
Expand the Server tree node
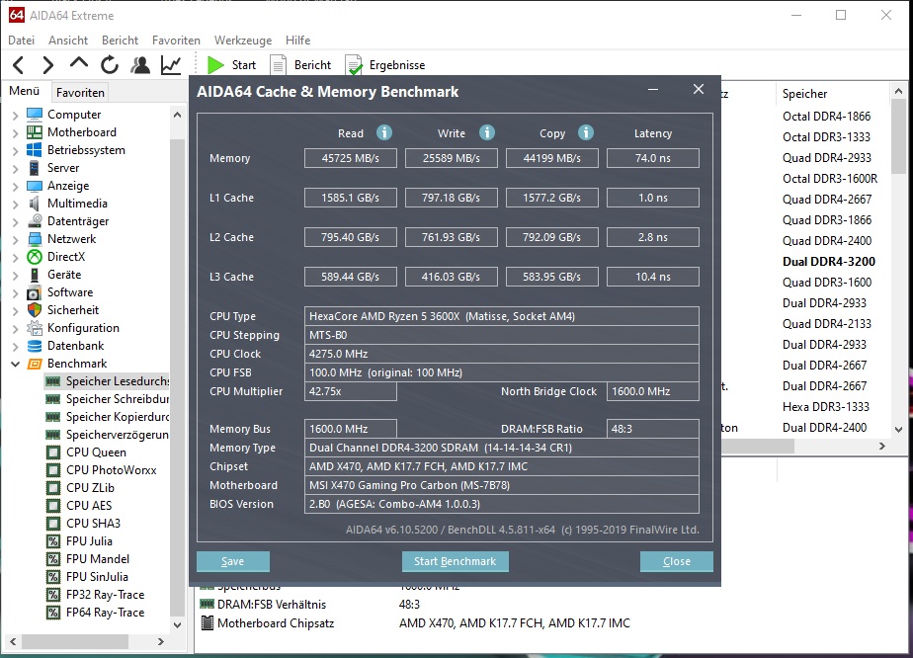click(15, 168)
